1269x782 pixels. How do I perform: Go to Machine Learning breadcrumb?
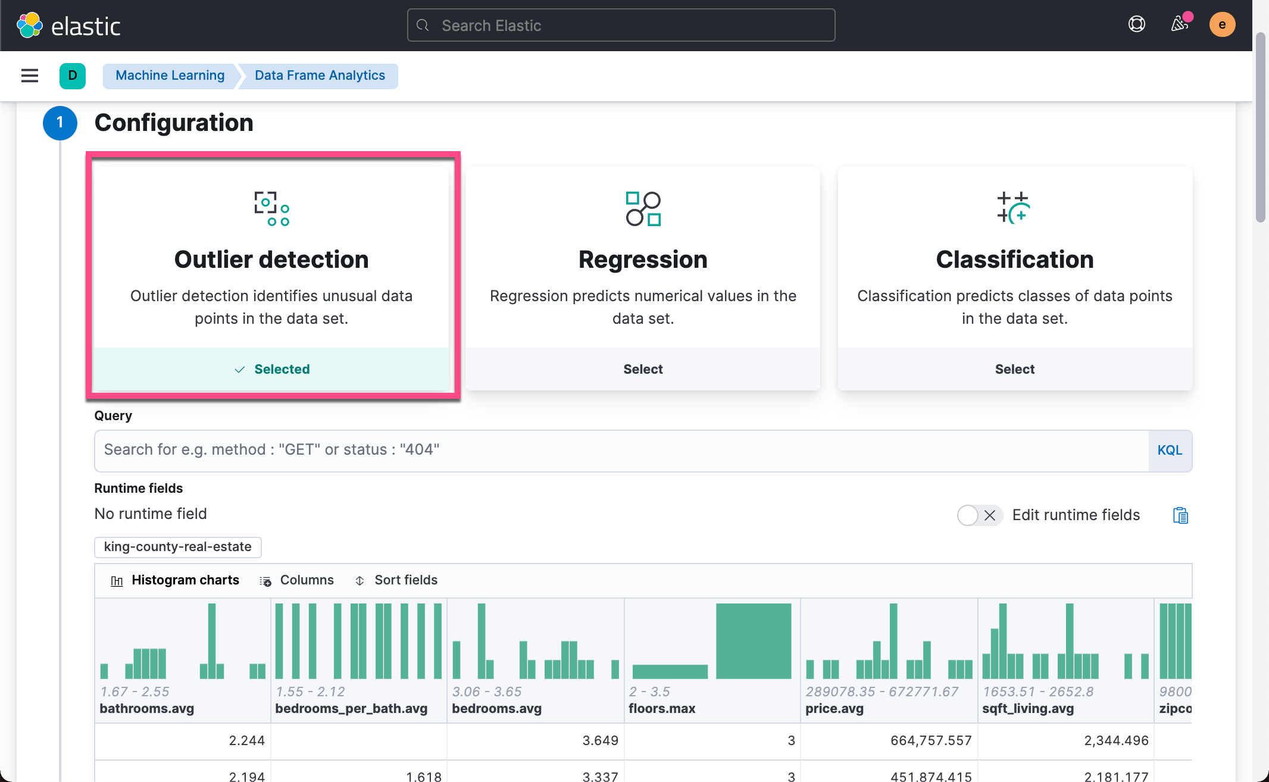coord(170,76)
